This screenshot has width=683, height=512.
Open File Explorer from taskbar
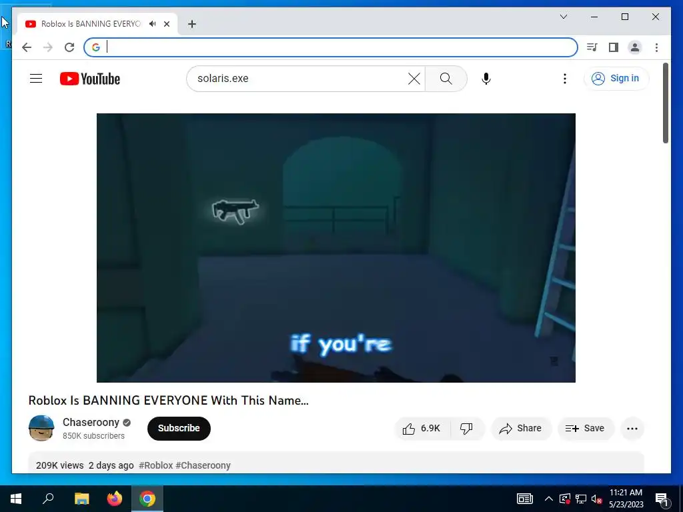[81, 499]
